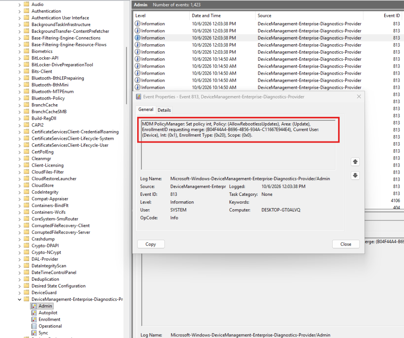
Task: Expand the Compat-Appraiser node
Action: [x=20, y=199]
